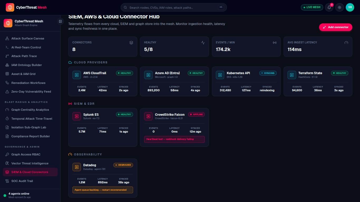The image size is (360, 202).
Task: Click the CrowdStrike Falcon connector icon
Action: pyautogui.click(x=148, y=116)
